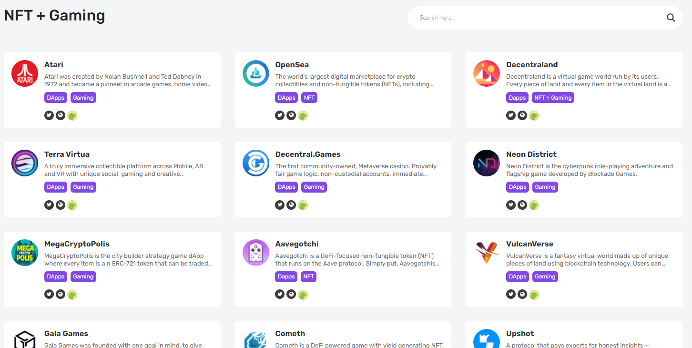Select the NFT tag on Aavegotchi card
Image resolution: width=692 pixels, height=348 pixels.
(309, 277)
